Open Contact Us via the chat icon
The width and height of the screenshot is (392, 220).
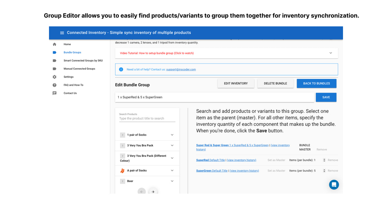tap(55, 93)
